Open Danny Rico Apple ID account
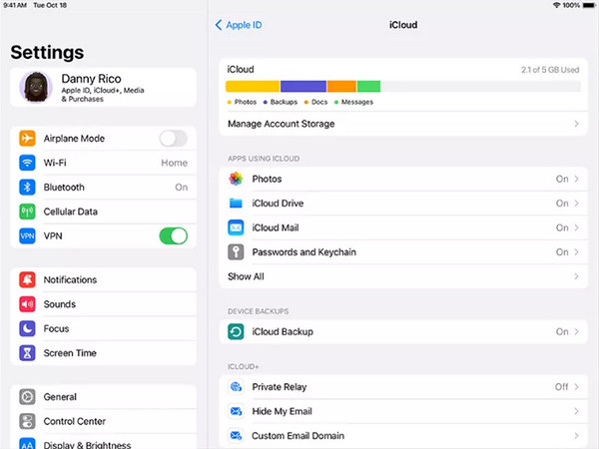 pyautogui.click(x=104, y=88)
